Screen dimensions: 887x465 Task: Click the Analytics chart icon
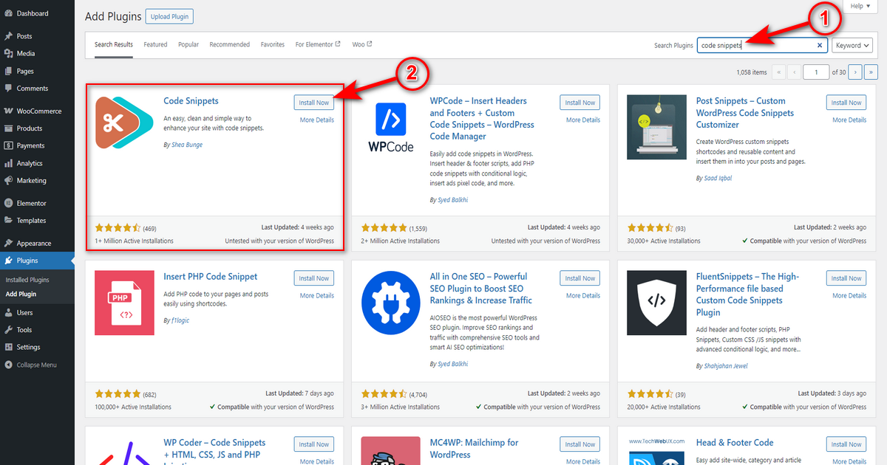click(8, 163)
